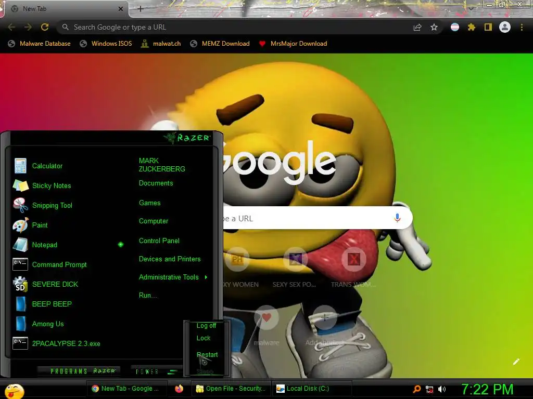This screenshot has height=399, width=533.
Task: Open the Extensions puzzle icon
Action: click(472, 27)
